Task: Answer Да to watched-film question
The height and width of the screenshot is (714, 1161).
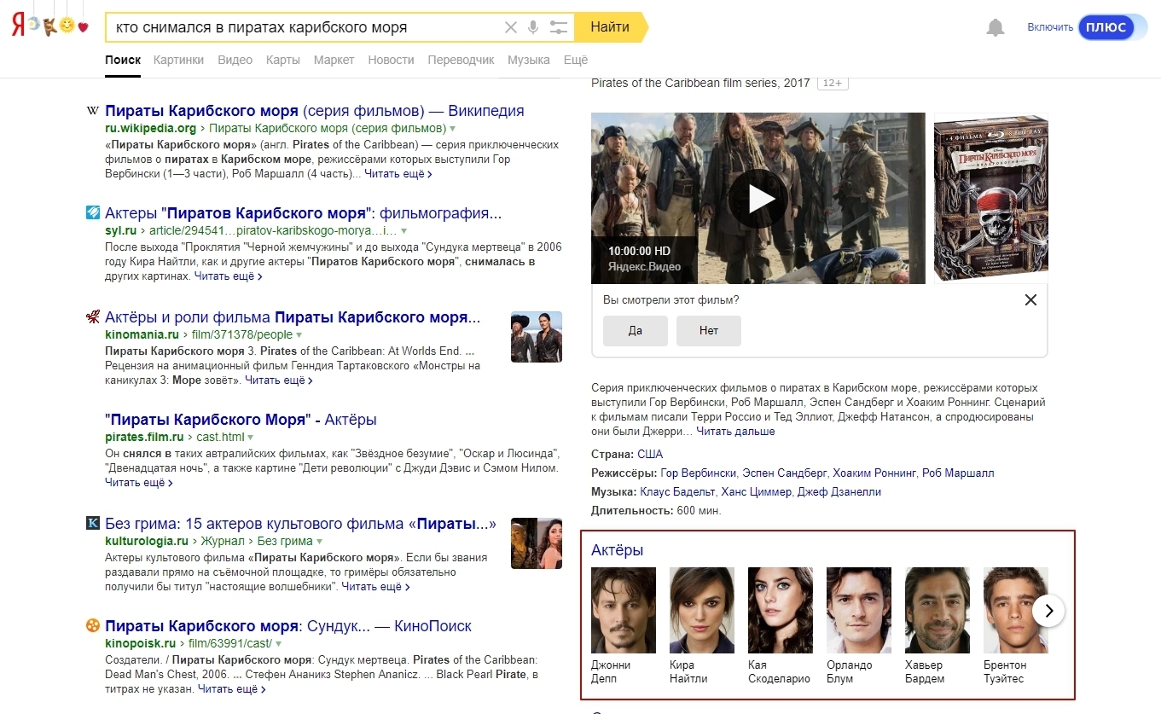Action: pos(635,331)
